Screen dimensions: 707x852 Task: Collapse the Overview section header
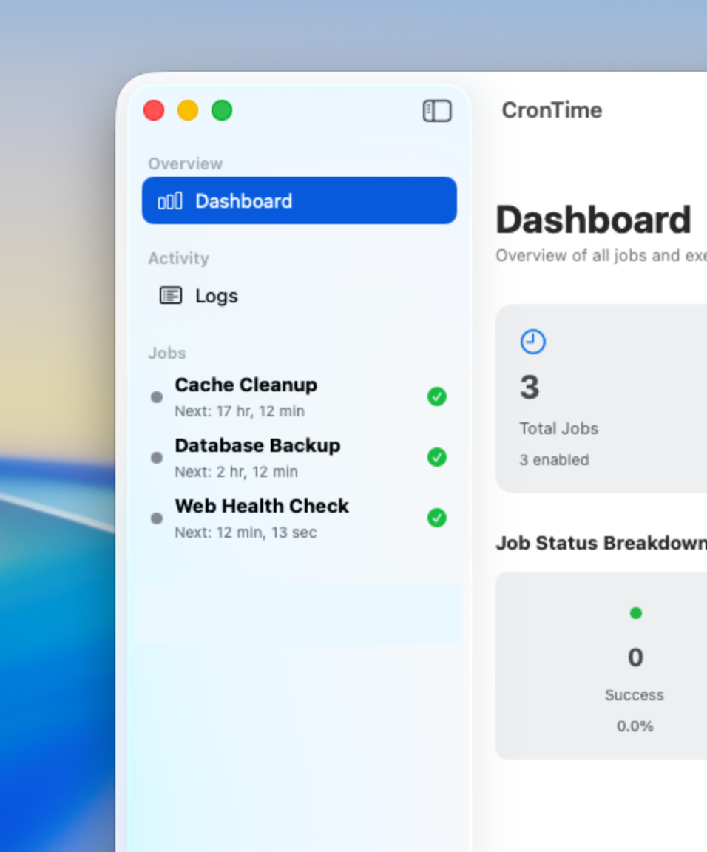pos(186,164)
